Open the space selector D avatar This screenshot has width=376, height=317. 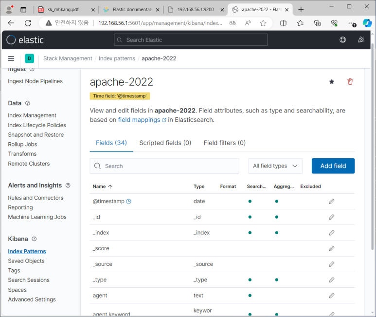pos(29,58)
